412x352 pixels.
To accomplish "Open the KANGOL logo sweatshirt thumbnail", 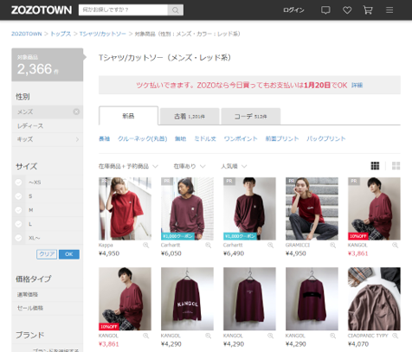I will 187,299.
